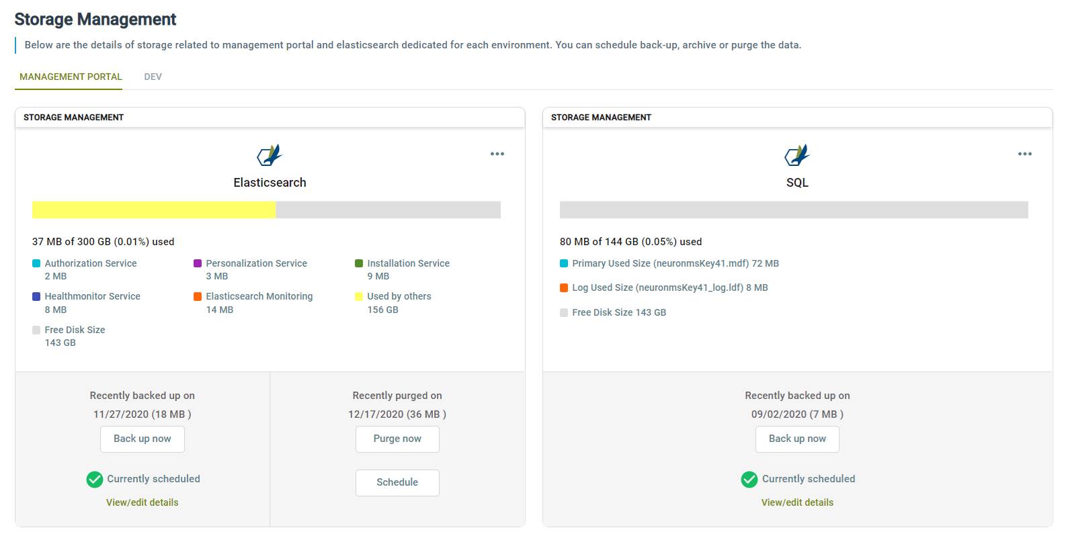
Task: Open View/edit details under SQL backup
Action: (x=797, y=502)
